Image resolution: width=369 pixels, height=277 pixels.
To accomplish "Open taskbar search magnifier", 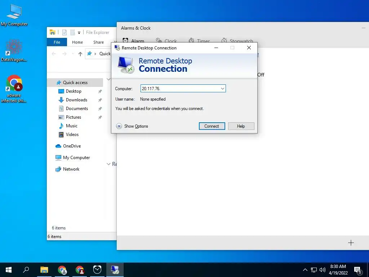I will click(26, 270).
